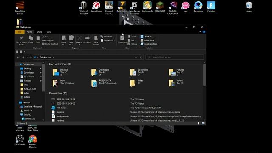Open the File ribbon tab
272x153 pixels.
[20, 32]
